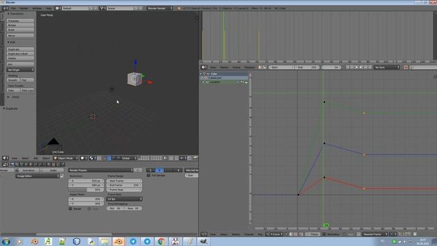Open the Set Origin dropdown
The height and width of the screenshot is (246, 437).
[x=20, y=70]
